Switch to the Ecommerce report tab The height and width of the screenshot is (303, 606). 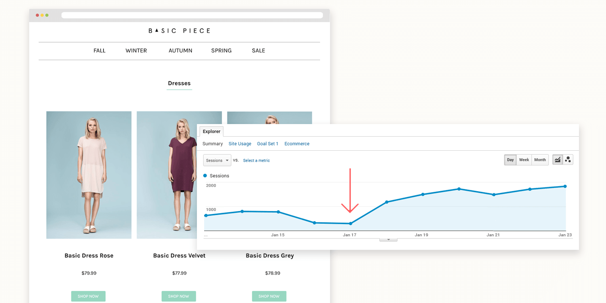pyautogui.click(x=297, y=143)
